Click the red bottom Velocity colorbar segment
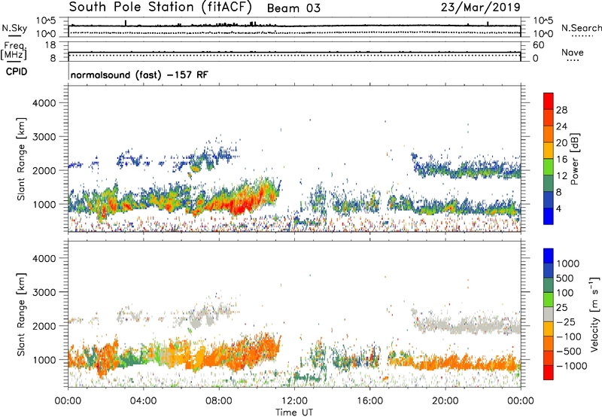This screenshot has height=417, width=602. tap(549, 373)
